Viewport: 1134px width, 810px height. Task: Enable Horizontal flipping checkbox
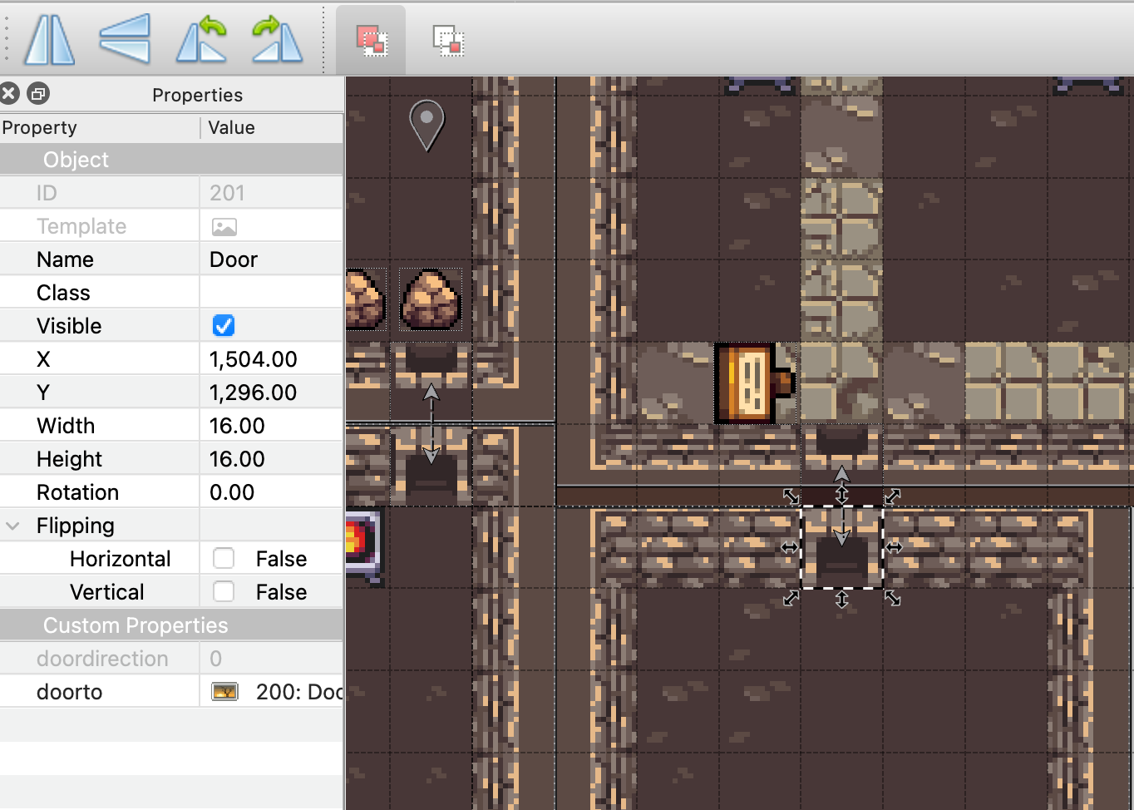(224, 559)
